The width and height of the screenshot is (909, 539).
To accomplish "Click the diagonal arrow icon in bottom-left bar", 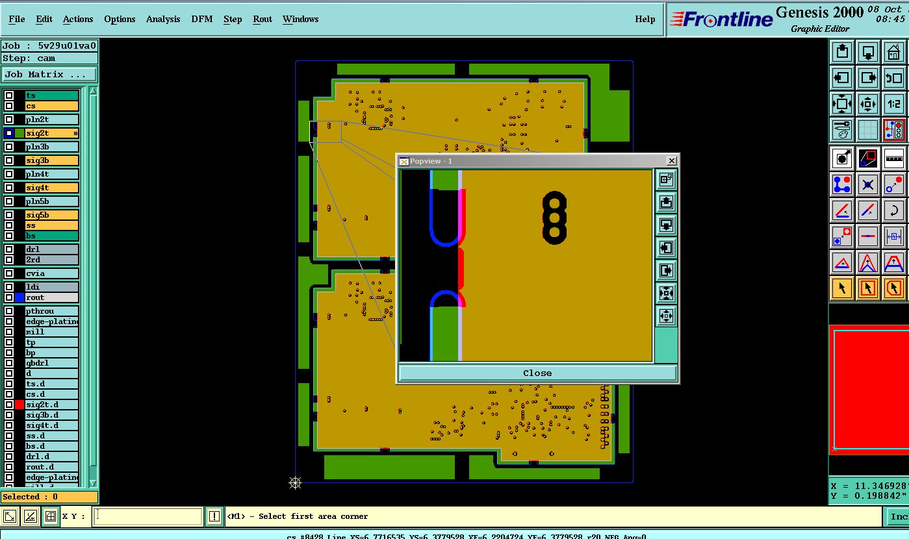I will coord(10,517).
